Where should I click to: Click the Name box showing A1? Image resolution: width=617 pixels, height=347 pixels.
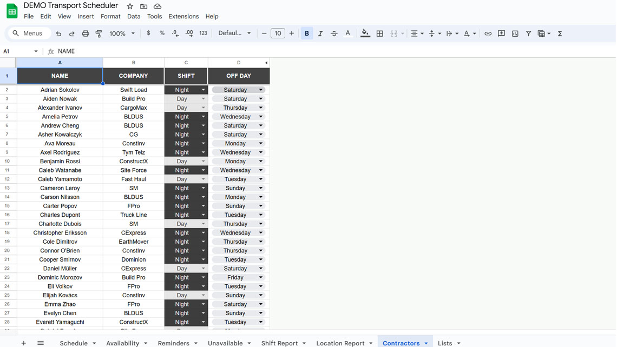[x=21, y=51]
